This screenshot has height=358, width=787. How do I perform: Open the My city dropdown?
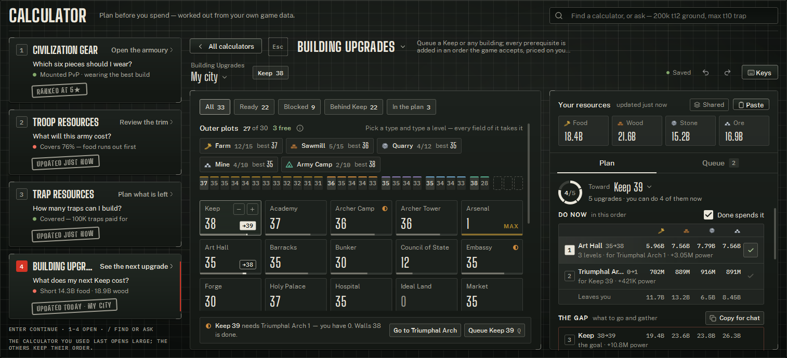pos(209,77)
